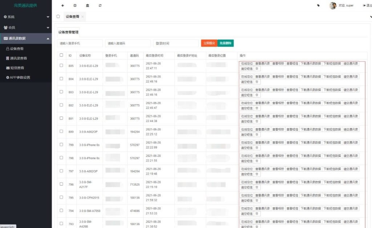Click the super user avatar
372x228 pixels.
coord(333,5)
